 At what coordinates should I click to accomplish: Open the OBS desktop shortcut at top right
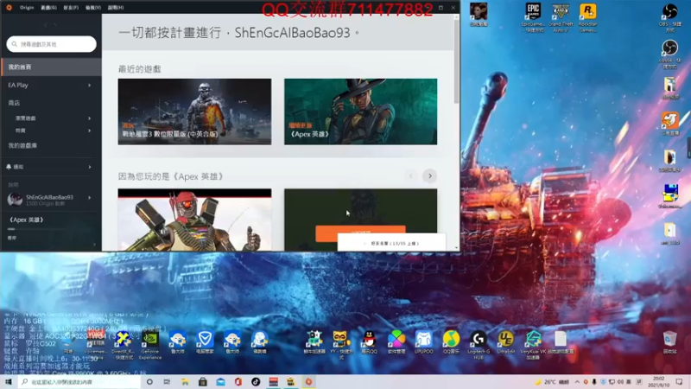pos(670,17)
